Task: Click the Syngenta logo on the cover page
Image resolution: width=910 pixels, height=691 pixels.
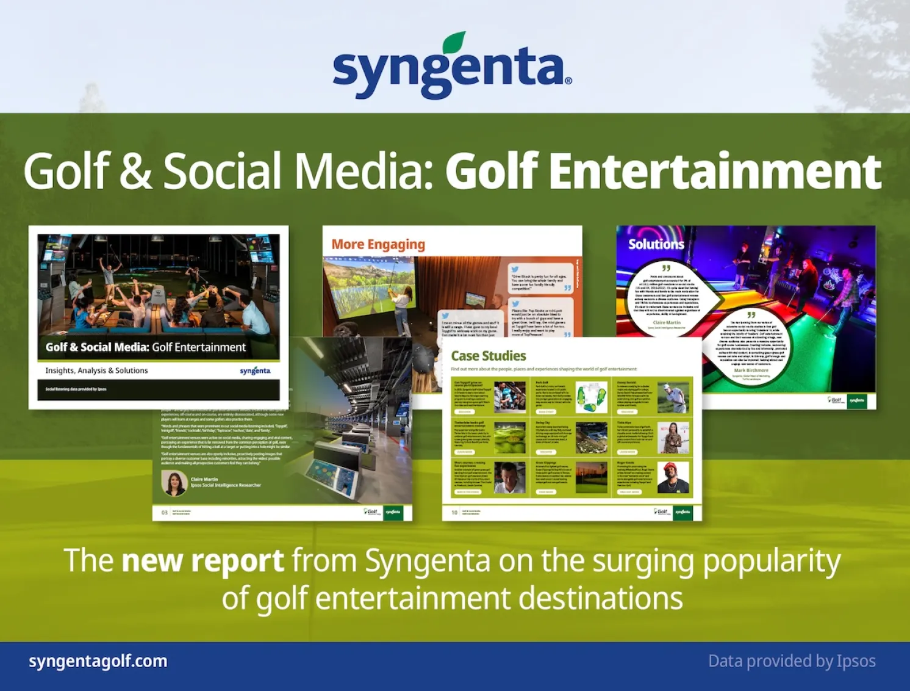Action: [255, 371]
